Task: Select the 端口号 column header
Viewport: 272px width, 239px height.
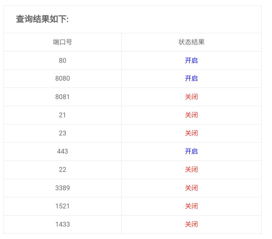Action: (62, 42)
